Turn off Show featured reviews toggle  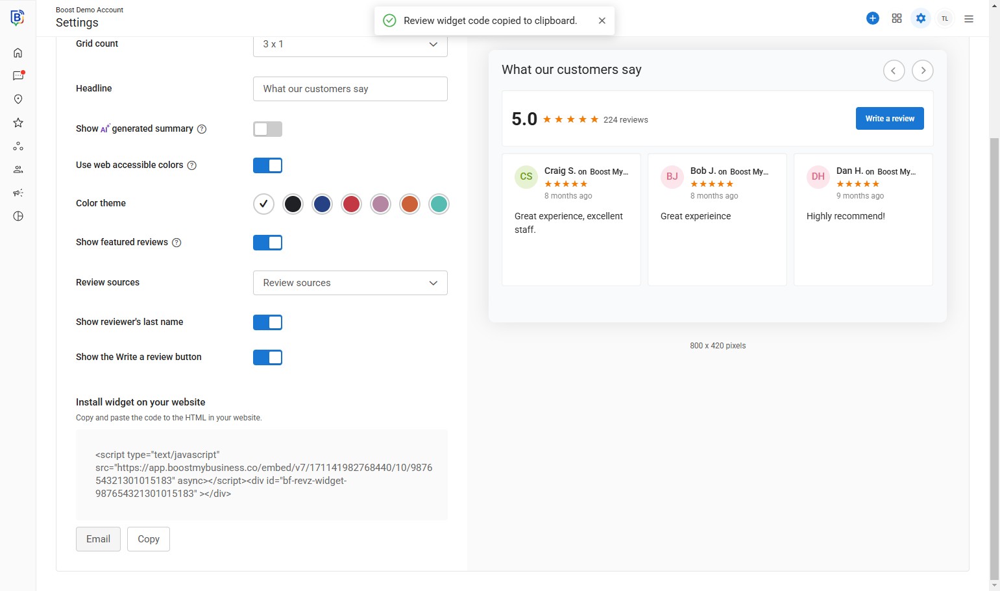coord(267,243)
